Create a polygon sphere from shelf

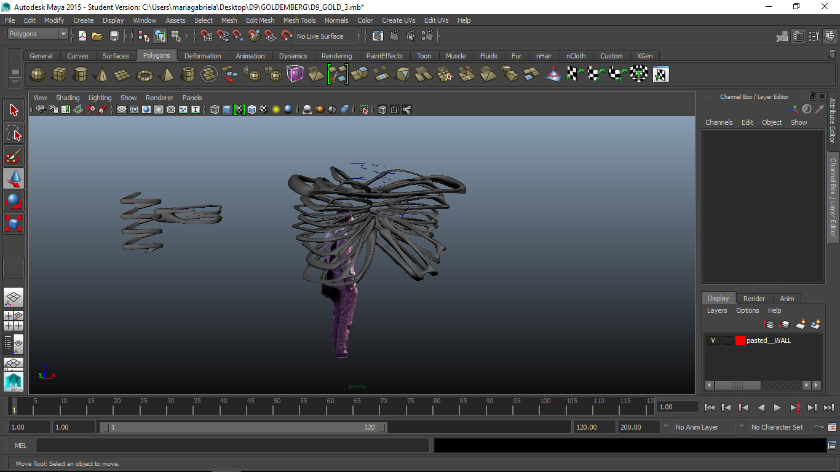pos(38,74)
